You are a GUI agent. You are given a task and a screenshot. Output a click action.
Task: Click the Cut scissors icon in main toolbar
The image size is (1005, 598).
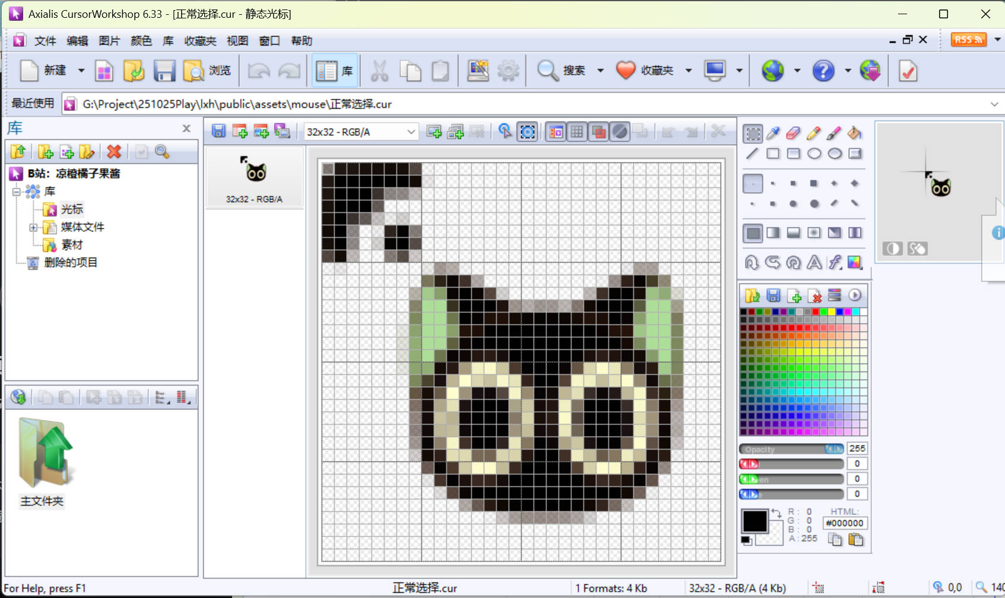379,71
